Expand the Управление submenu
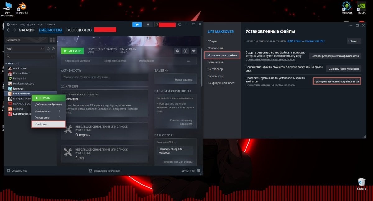This screenshot has width=373, height=201. 48,118
